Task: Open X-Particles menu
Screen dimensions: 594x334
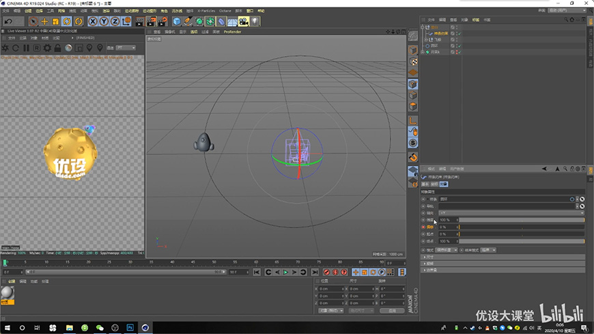Action: pyautogui.click(x=206, y=11)
